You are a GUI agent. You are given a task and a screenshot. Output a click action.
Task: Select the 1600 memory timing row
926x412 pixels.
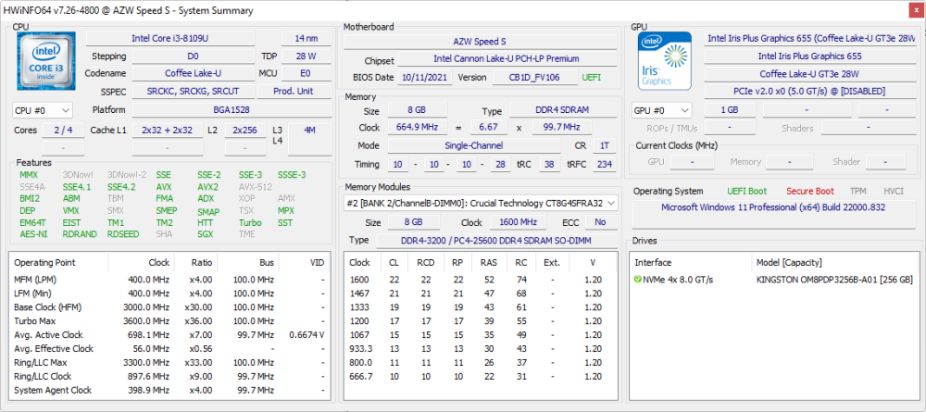[x=481, y=280]
